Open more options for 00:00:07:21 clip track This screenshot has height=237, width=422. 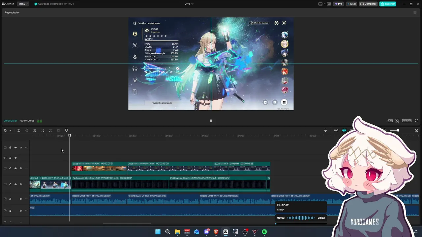(26, 168)
